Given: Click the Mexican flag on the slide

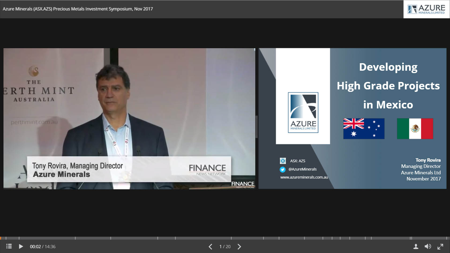Looking at the screenshot, I should [415, 129].
